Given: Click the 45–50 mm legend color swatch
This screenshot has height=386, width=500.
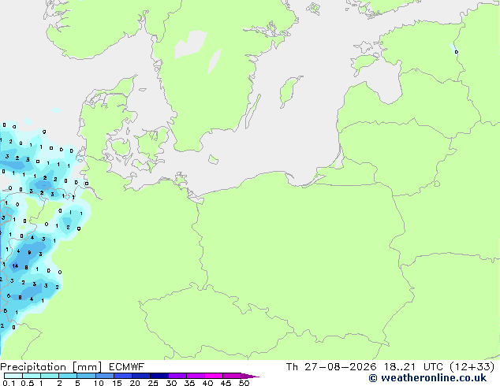Looking at the screenshot, I should pos(232,376).
